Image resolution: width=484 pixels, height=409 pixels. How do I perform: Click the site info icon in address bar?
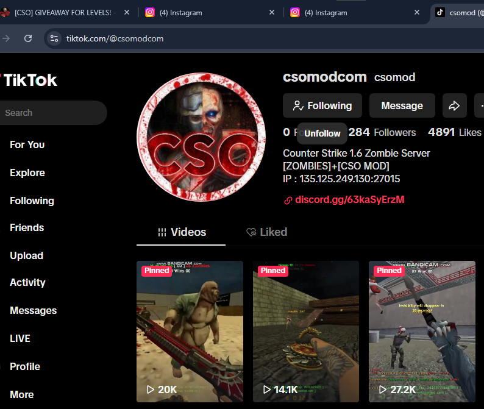click(54, 38)
